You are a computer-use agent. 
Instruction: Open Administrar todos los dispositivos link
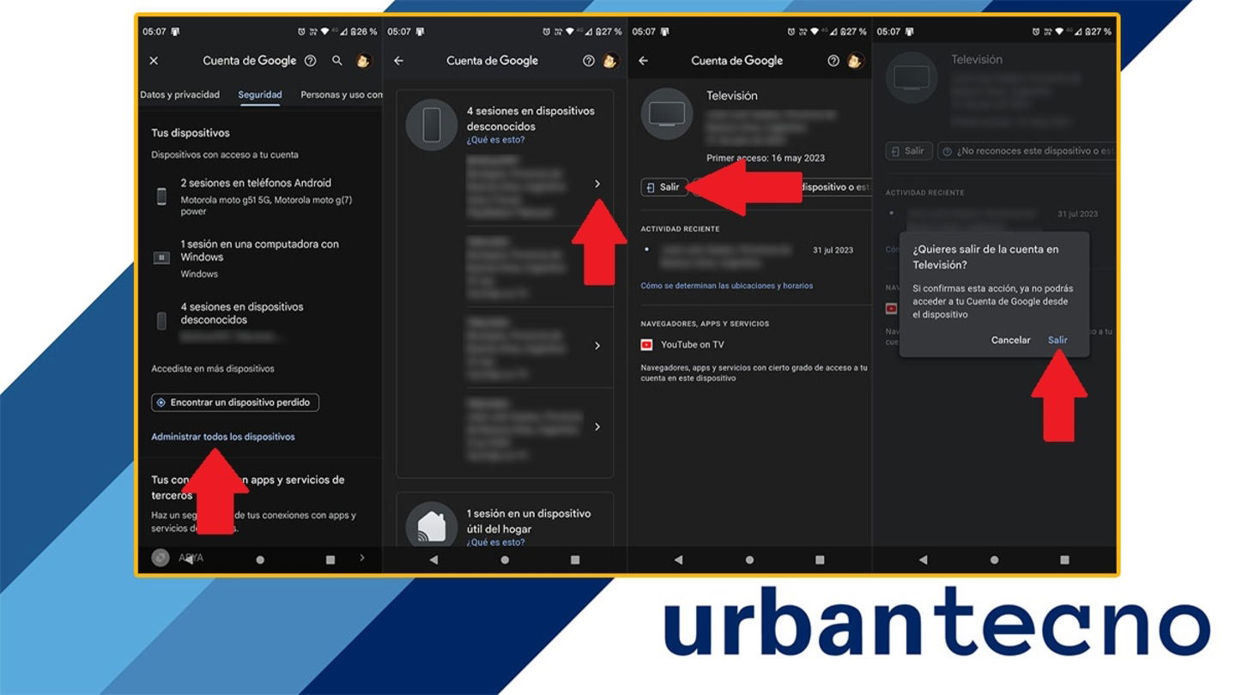click(x=223, y=437)
